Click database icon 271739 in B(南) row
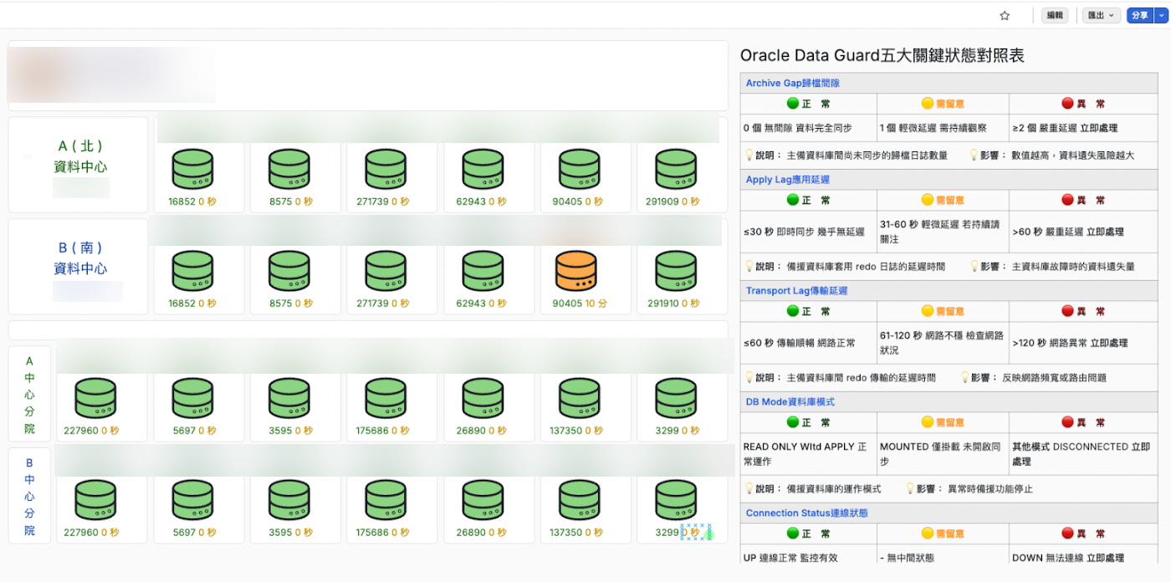Screen dimensions: 1171x582 coord(386,271)
